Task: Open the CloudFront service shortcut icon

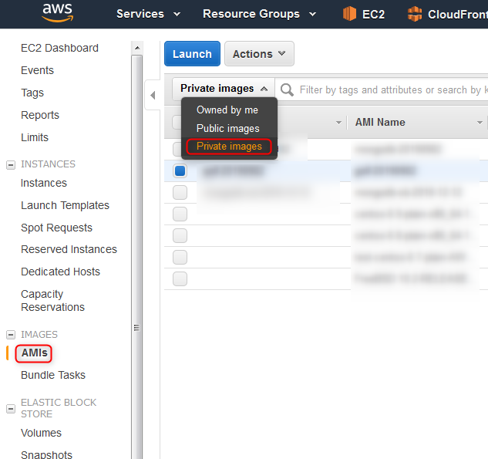Action: 415,14
